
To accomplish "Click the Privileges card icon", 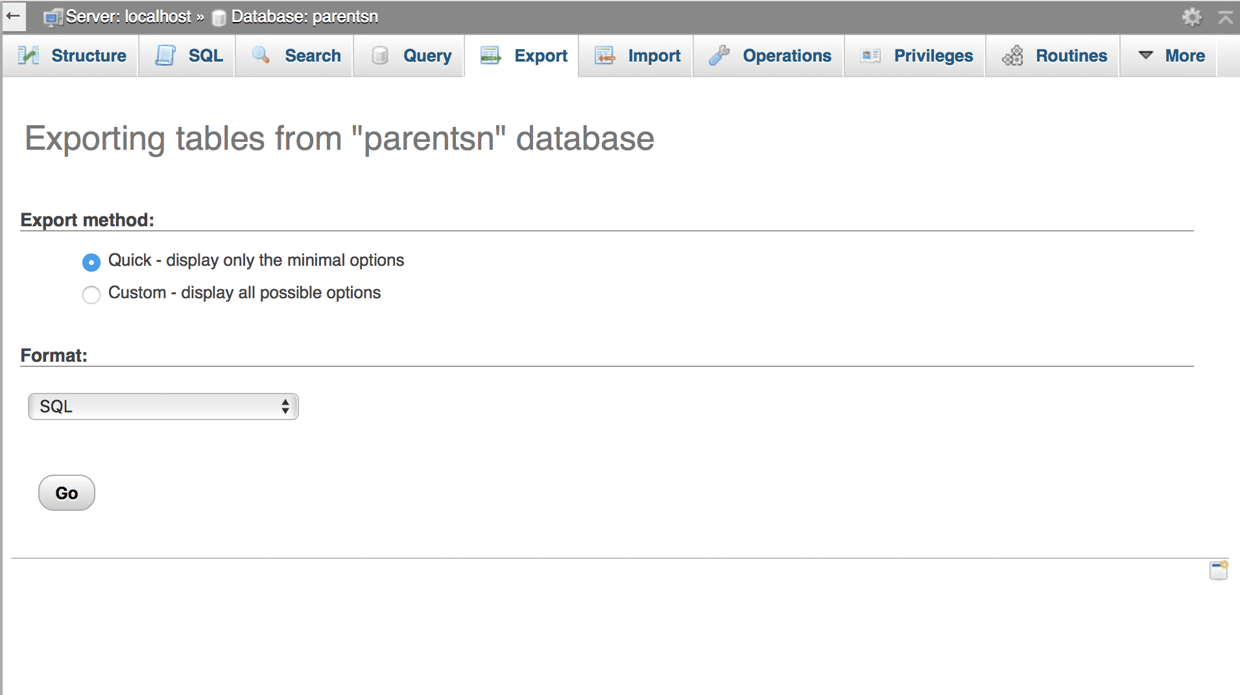I will (x=870, y=56).
